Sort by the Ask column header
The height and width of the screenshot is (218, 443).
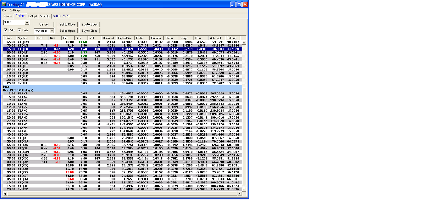[81, 38]
